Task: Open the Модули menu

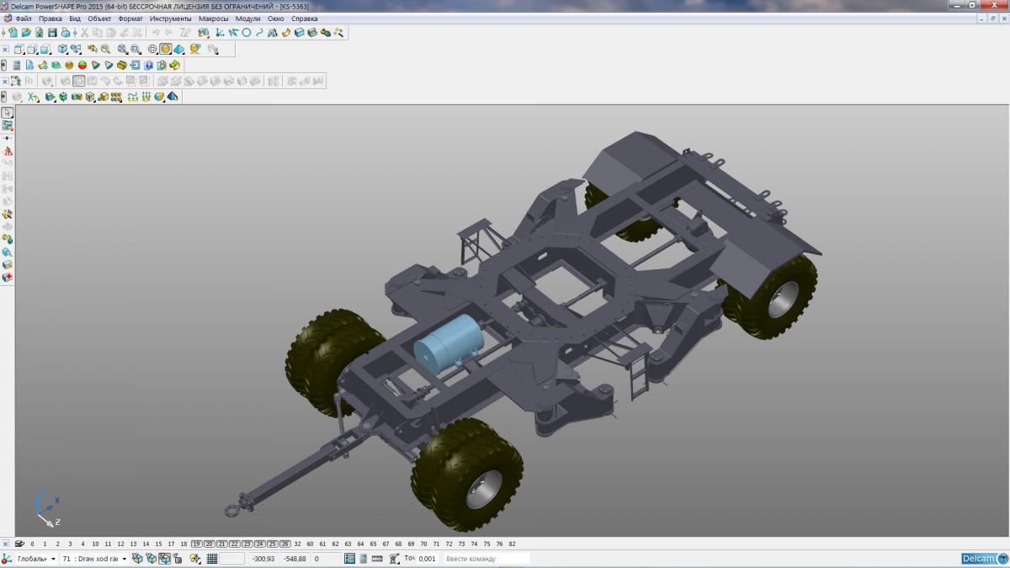Action: click(x=247, y=19)
